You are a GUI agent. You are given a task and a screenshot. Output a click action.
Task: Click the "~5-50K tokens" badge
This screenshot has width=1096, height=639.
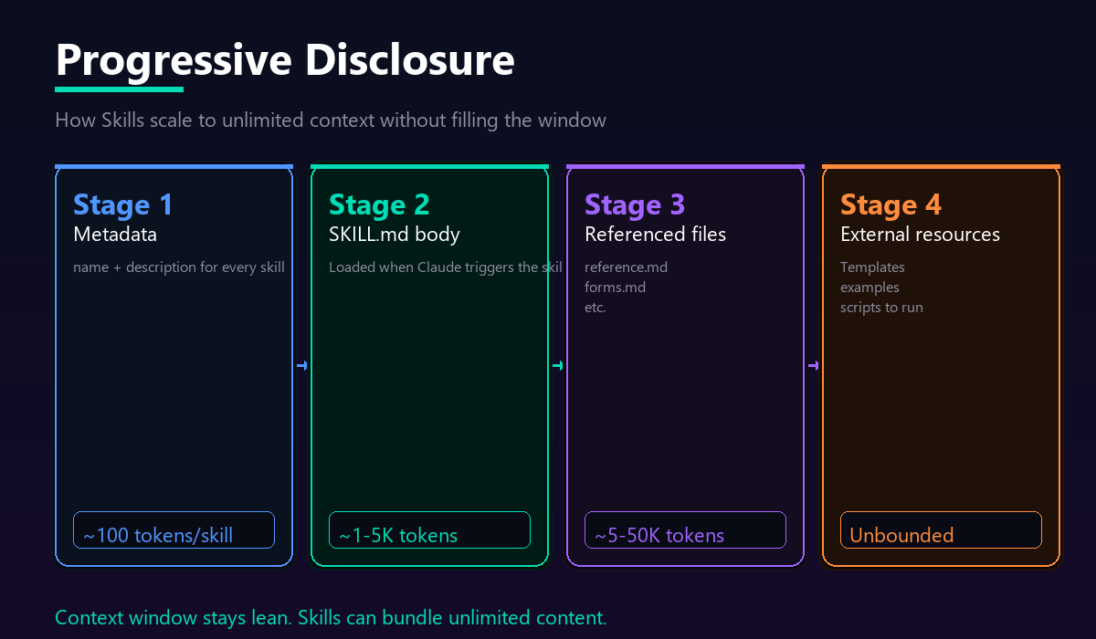[685, 530]
